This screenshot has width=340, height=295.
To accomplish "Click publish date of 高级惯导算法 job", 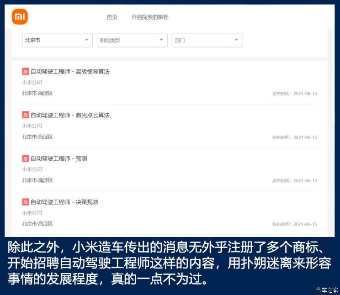I will [x=294, y=94].
